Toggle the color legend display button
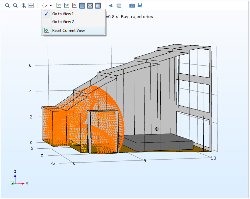 tap(98, 6)
